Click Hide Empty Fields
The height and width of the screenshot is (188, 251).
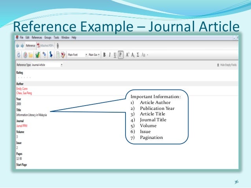tap(227, 65)
